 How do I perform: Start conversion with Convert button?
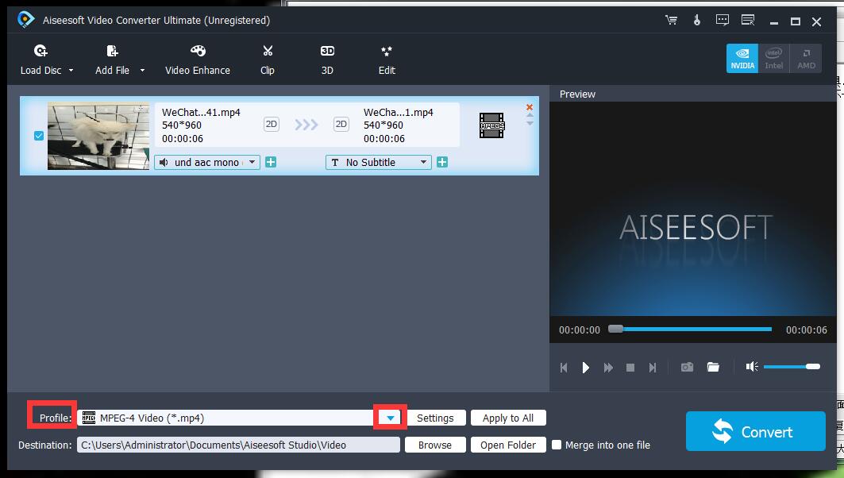coord(755,431)
